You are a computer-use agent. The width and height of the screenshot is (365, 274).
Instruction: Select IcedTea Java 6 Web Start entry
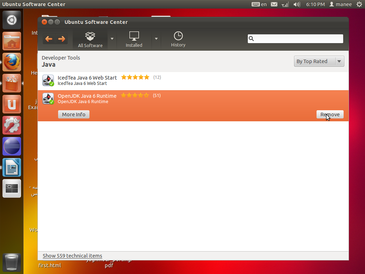(x=193, y=80)
